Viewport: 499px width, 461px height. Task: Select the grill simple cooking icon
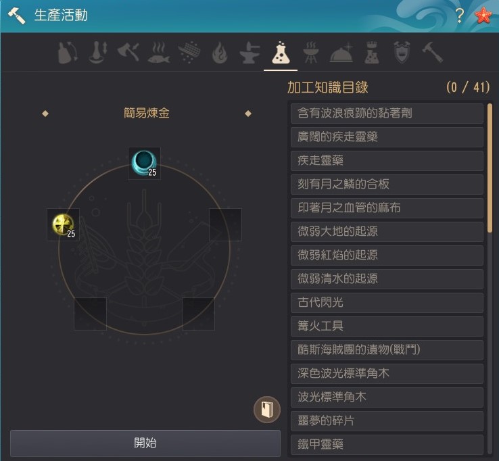[311, 53]
